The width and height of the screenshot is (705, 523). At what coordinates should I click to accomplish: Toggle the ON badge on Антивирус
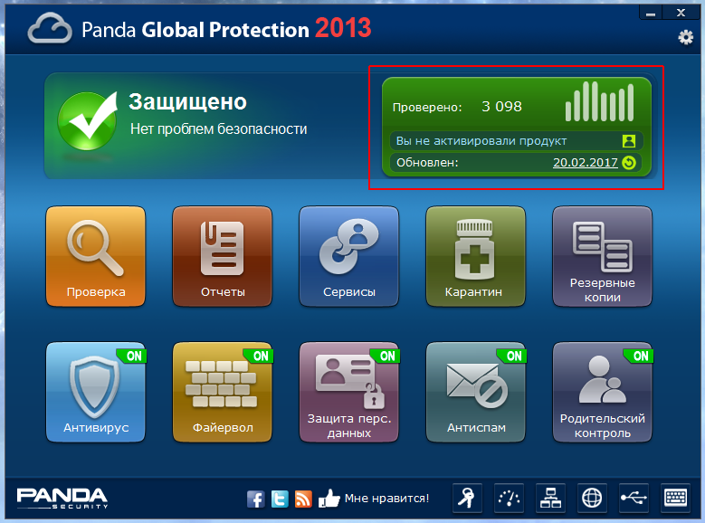(133, 356)
